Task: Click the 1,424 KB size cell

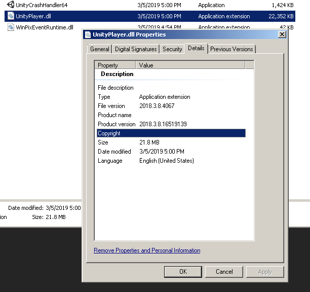Action: 283,5
